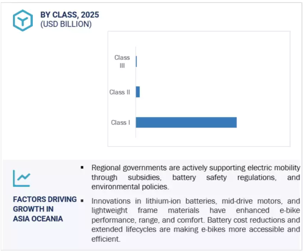Select the Class I bar
This screenshot has height=252, width=303.
[x=186, y=122]
